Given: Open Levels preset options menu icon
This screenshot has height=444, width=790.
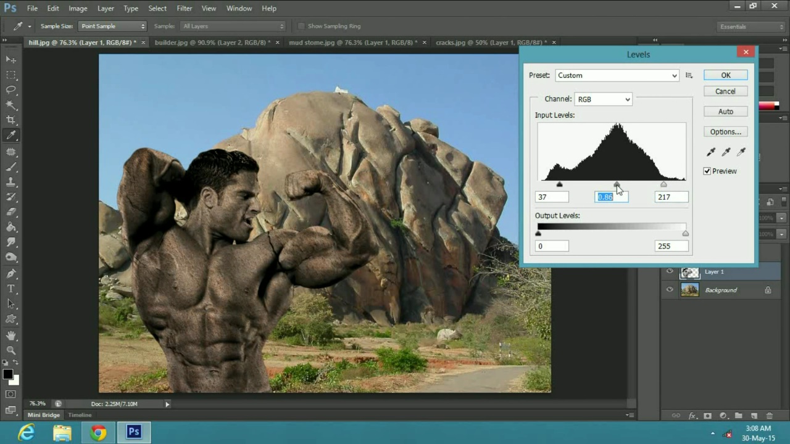Looking at the screenshot, I should point(689,75).
